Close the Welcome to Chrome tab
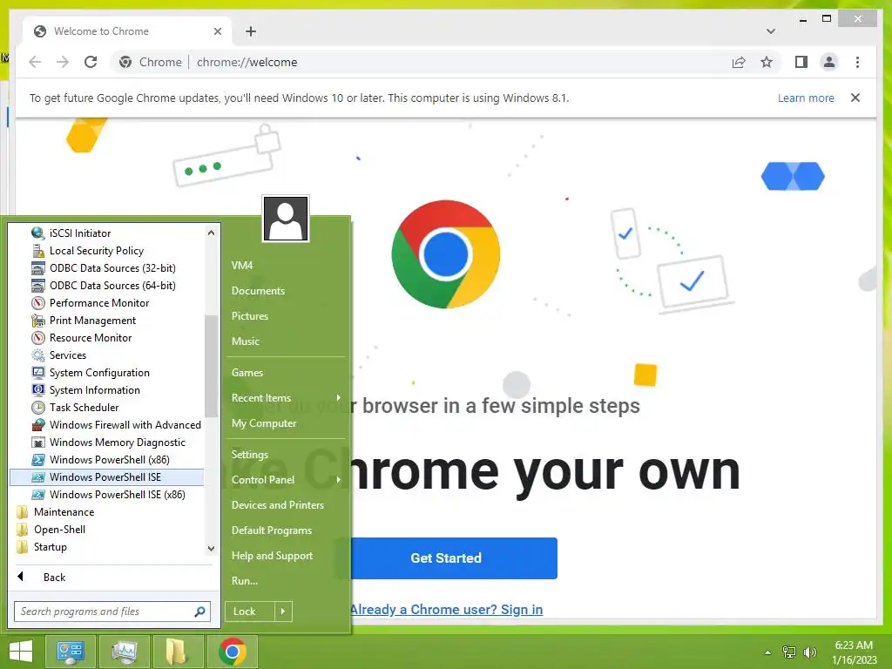 (217, 31)
